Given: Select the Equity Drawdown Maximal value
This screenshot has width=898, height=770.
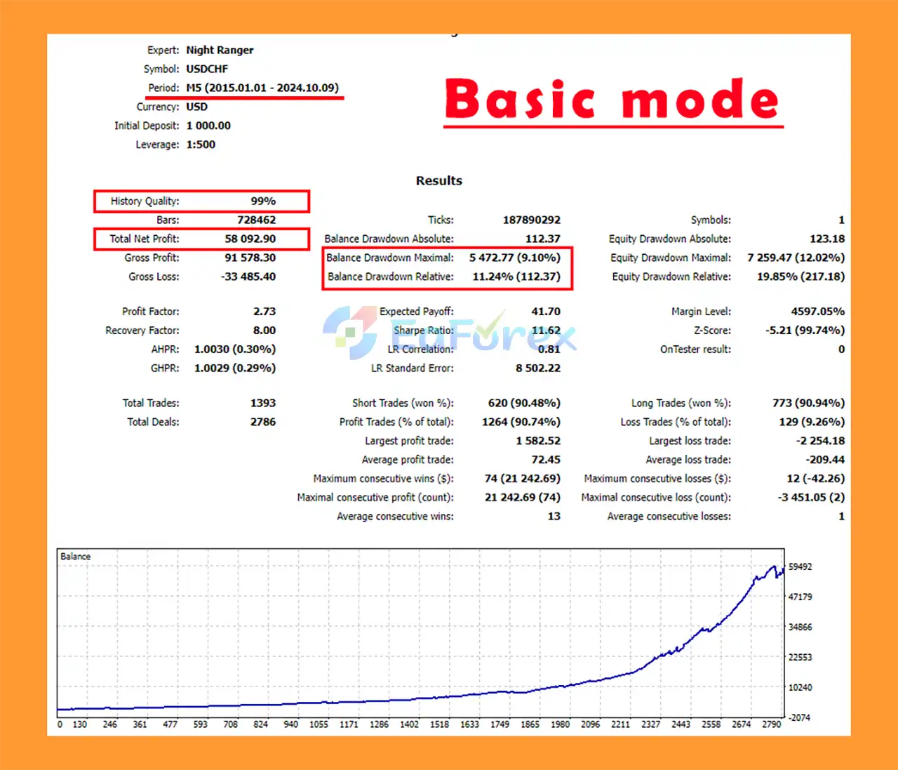Looking at the screenshot, I should point(796,258).
